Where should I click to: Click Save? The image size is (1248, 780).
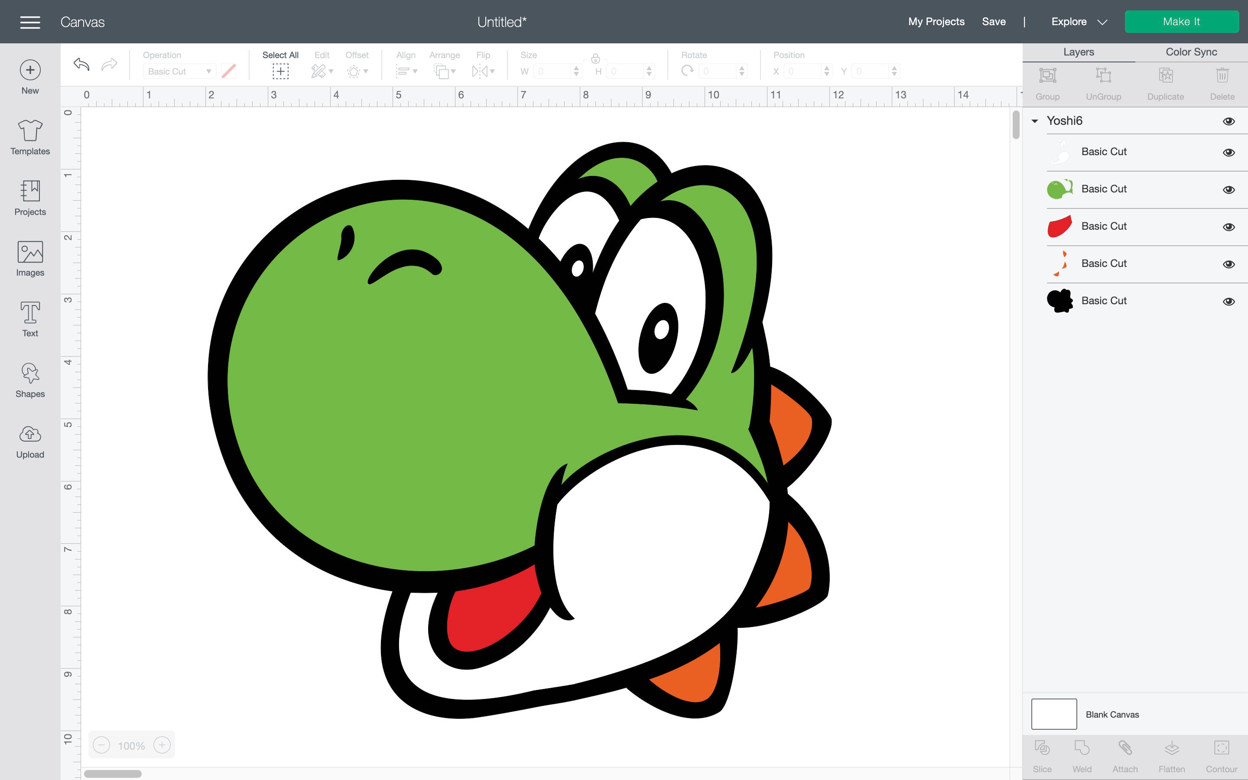pos(994,22)
